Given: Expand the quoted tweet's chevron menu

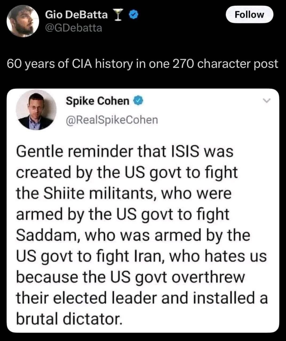Looking at the screenshot, I should pos(267,101).
